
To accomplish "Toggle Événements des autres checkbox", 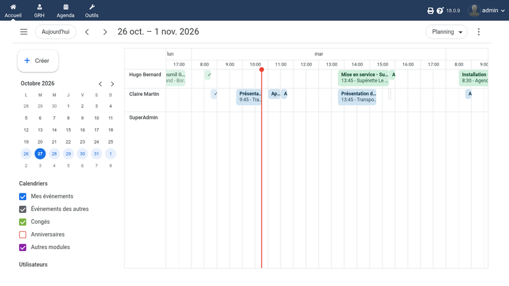I will pos(23,209).
